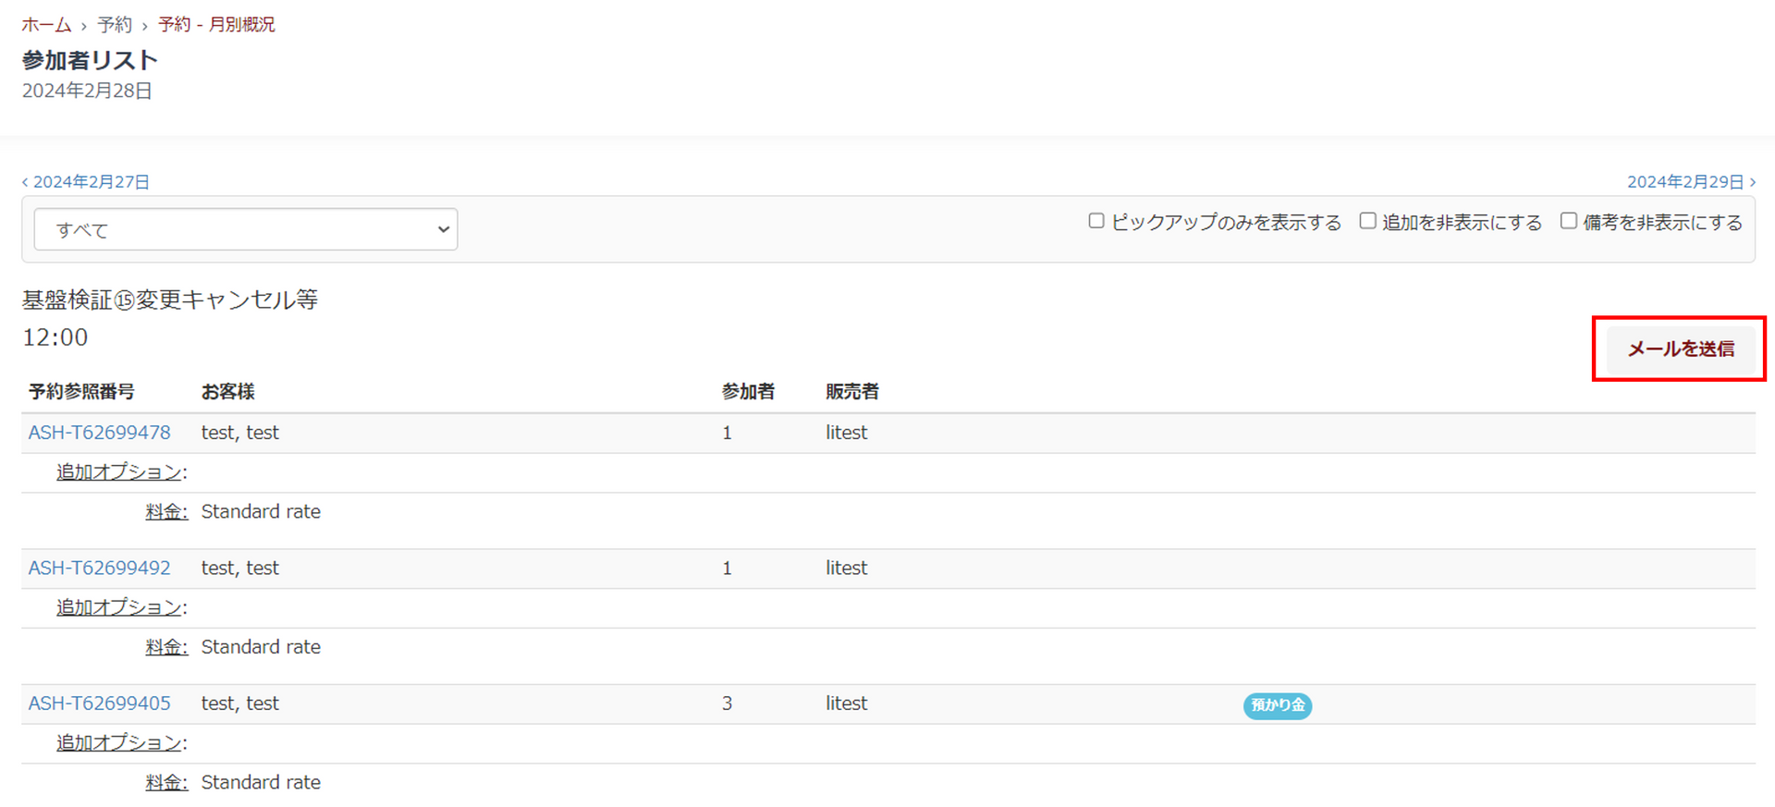This screenshot has height=807, width=1775.
Task: Go to previous day 2024年2月27日
Action: click(86, 182)
